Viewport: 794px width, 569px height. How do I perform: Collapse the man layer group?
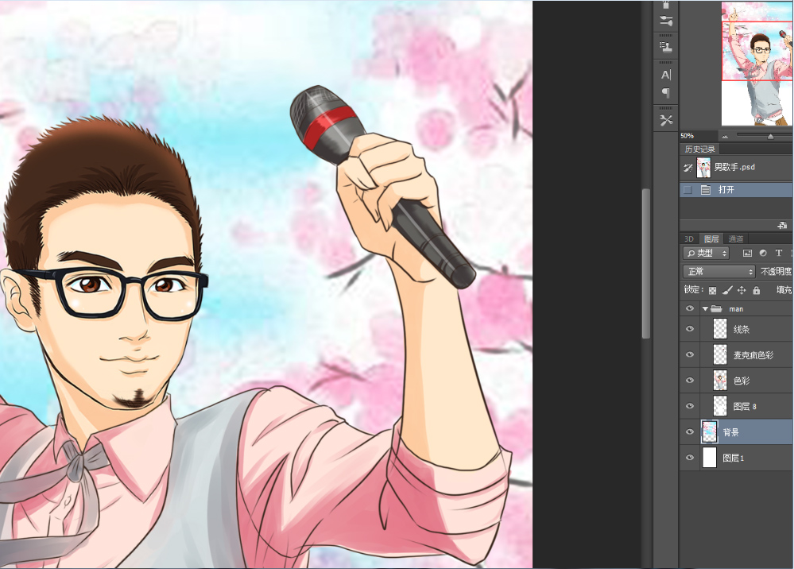[x=705, y=309]
